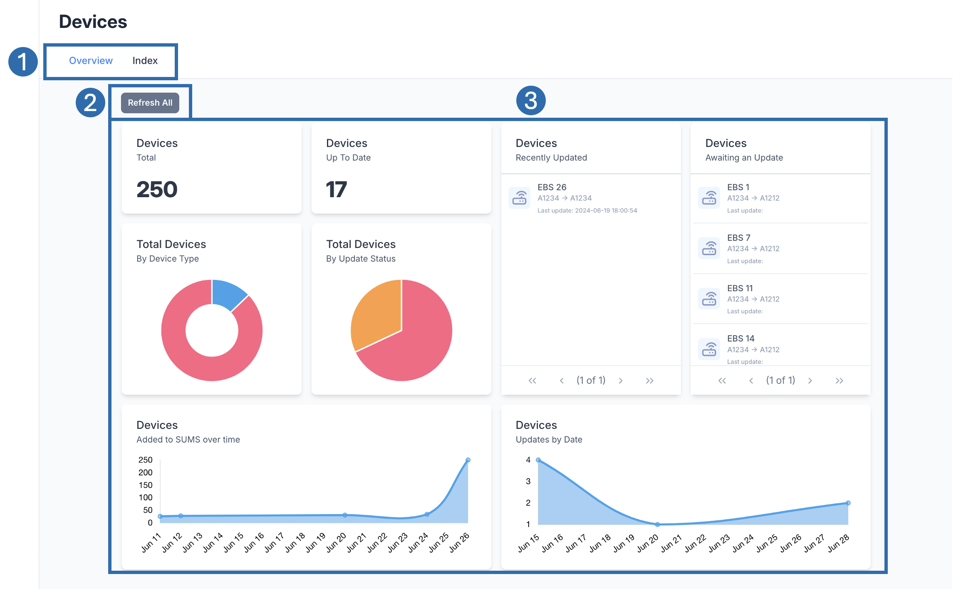Click the EBS 7 device icon
Viewport: 956px width, 589px height.
tap(709, 248)
